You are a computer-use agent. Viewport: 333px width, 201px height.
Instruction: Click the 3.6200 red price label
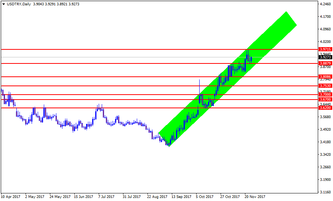click(x=325, y=108)
